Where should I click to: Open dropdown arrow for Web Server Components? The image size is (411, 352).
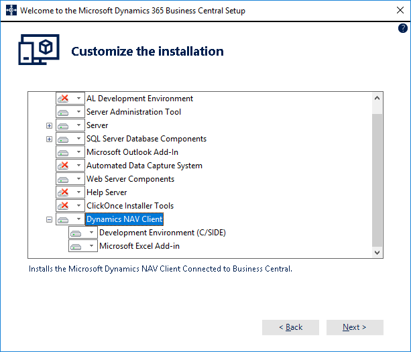tap(78, 179)
